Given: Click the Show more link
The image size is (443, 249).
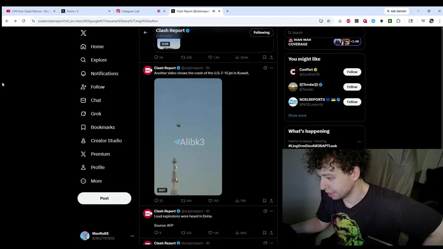Looking at the screenshot, I should point(297,116).
